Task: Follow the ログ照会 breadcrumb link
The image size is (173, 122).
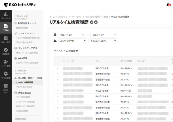Action: (62, 17)
